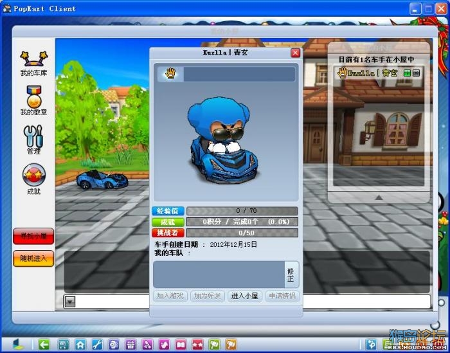Click the pink card icon in toolbar

point(164,344)
